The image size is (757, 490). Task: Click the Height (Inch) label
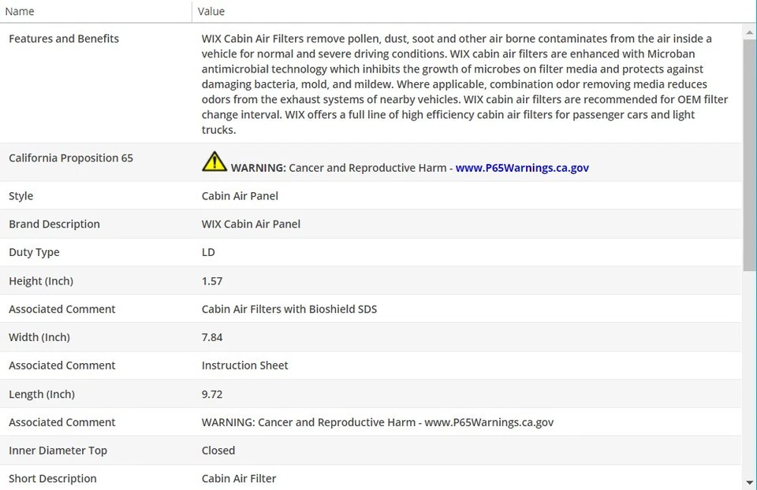(x=41, y=280)
